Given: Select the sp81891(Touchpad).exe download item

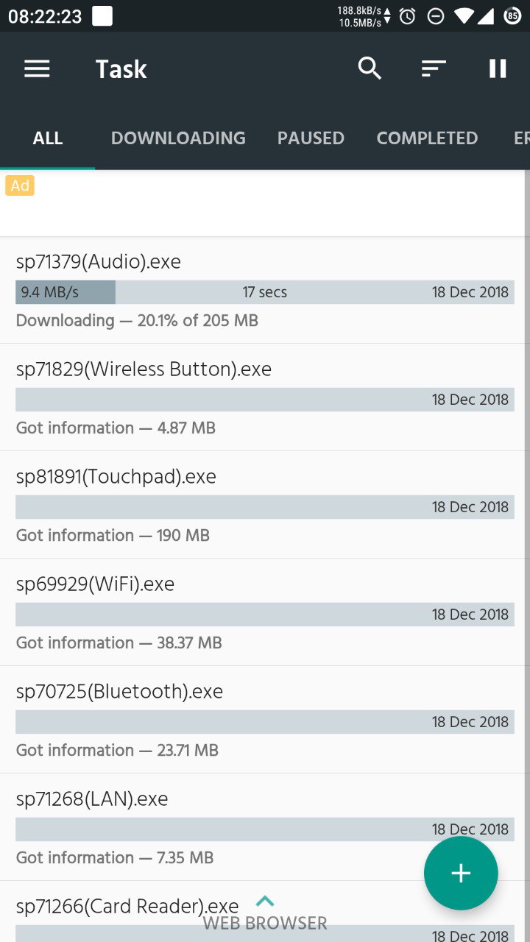Looking at the screenshot, I should pos(265,505).
